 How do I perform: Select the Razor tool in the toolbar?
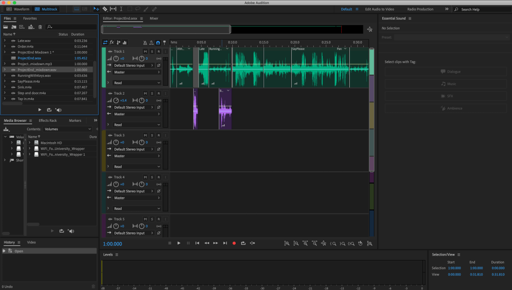pos(105,9)
